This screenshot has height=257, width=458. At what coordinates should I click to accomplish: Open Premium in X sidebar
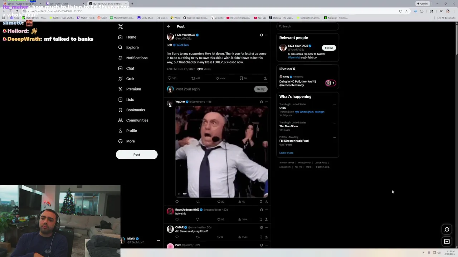tap(130, 89)
